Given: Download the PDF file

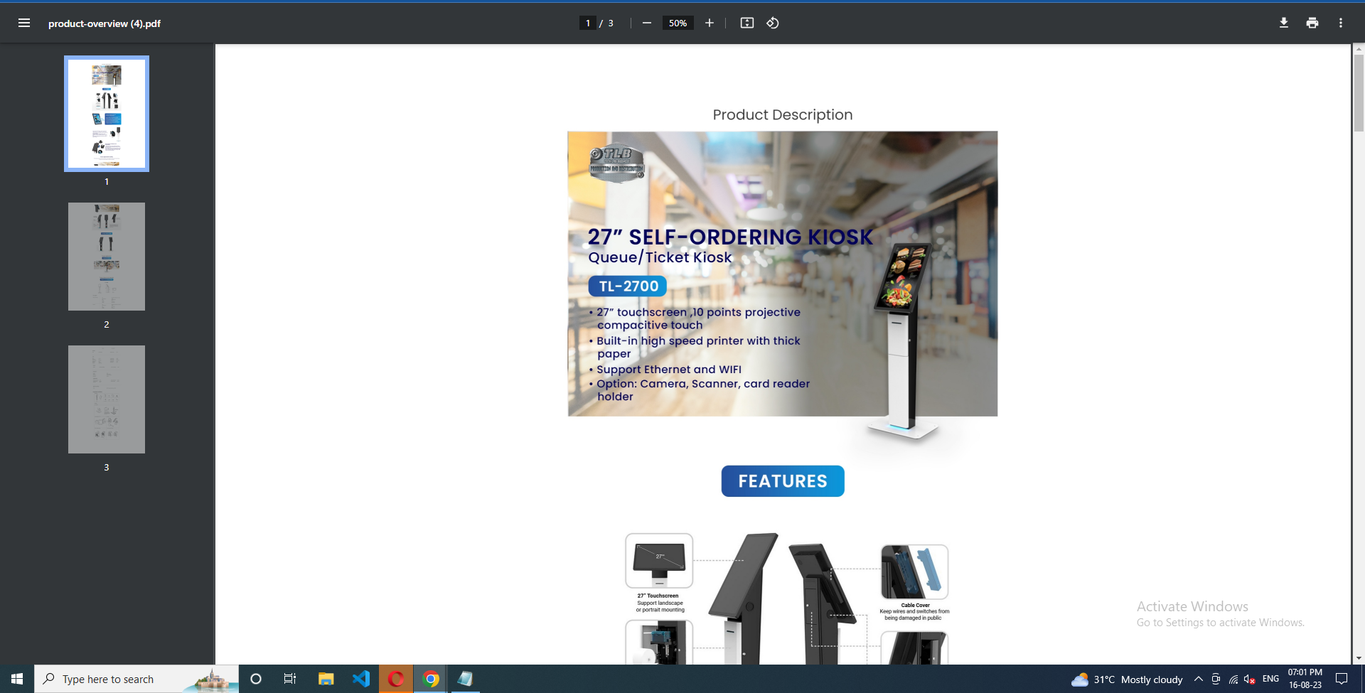Looking at the screenshot, I should pos(1284,23).
